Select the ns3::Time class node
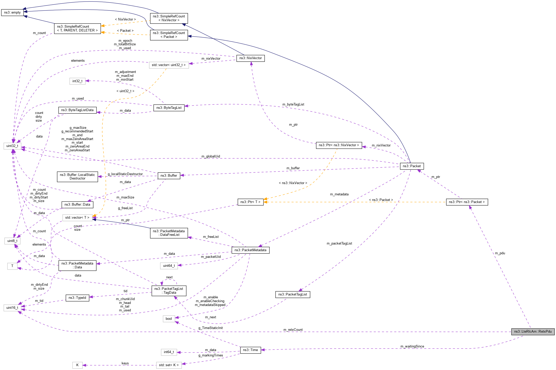Viewport: 556px width, 370px height. tap(251, 350)
